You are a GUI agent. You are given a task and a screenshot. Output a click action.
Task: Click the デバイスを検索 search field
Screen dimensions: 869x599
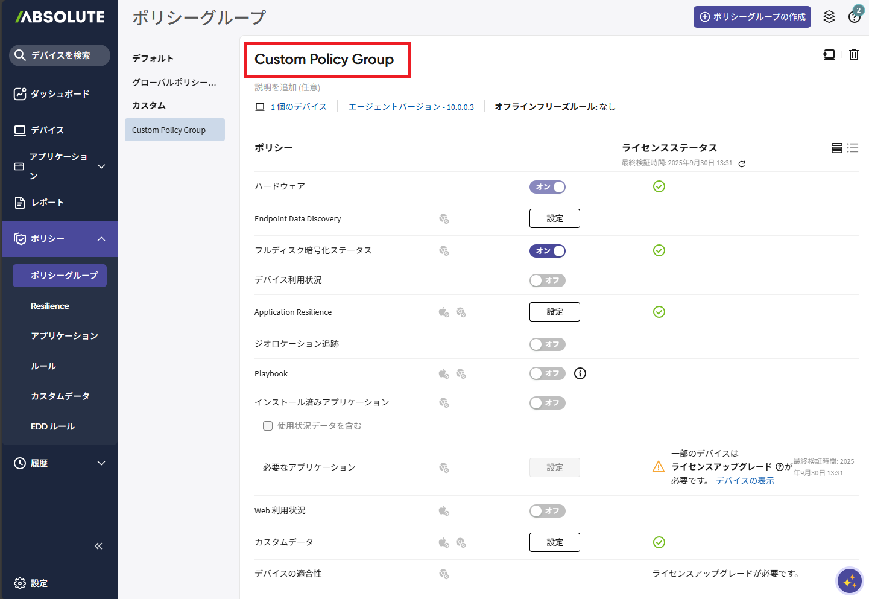tap(60, 55)
